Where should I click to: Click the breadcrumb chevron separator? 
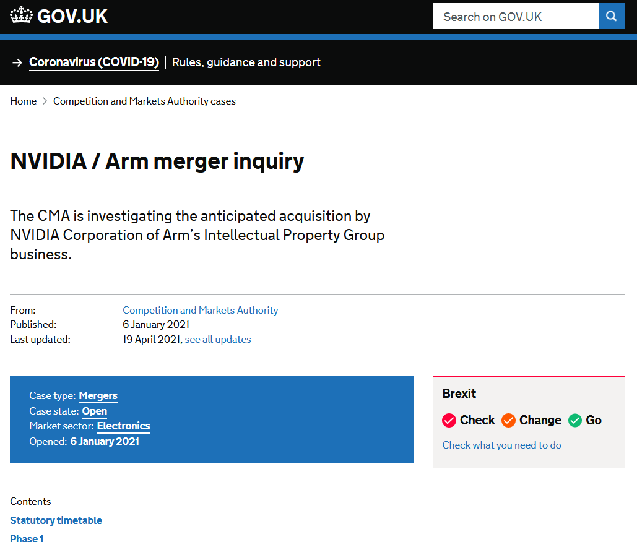(45, 101)
